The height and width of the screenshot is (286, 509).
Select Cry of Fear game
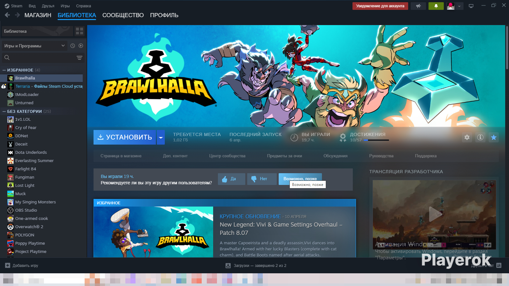pos(45,127)
